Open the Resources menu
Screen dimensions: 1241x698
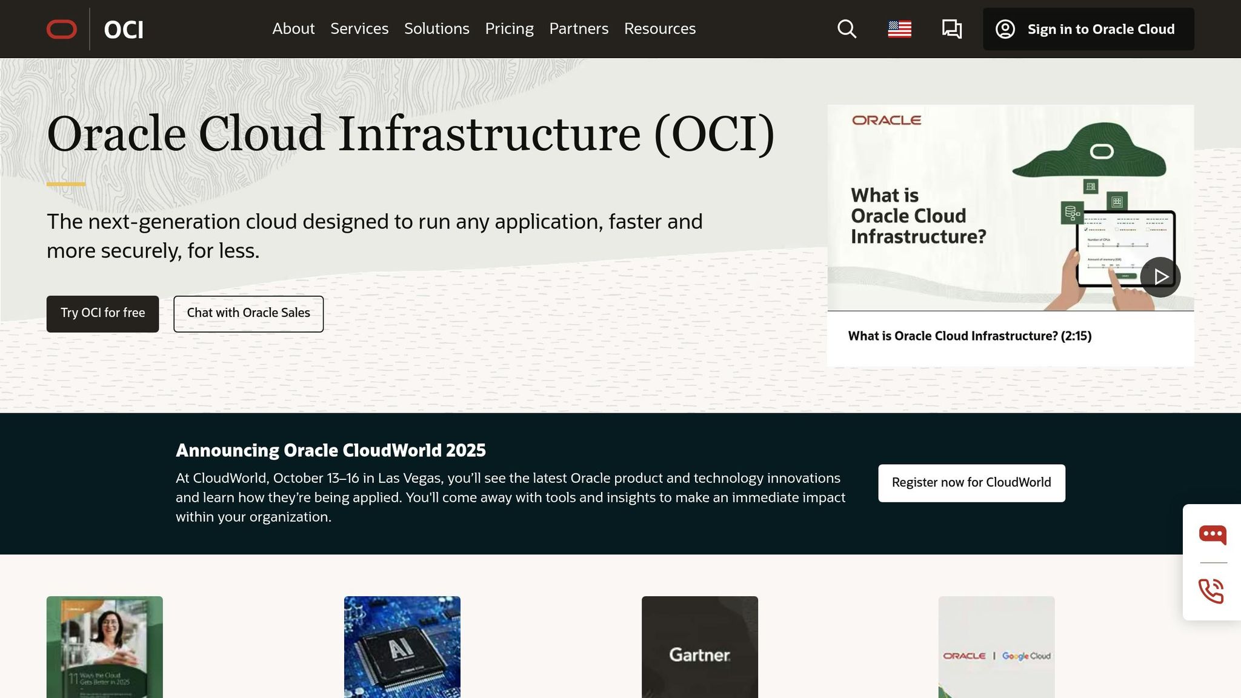pos(660,28)
